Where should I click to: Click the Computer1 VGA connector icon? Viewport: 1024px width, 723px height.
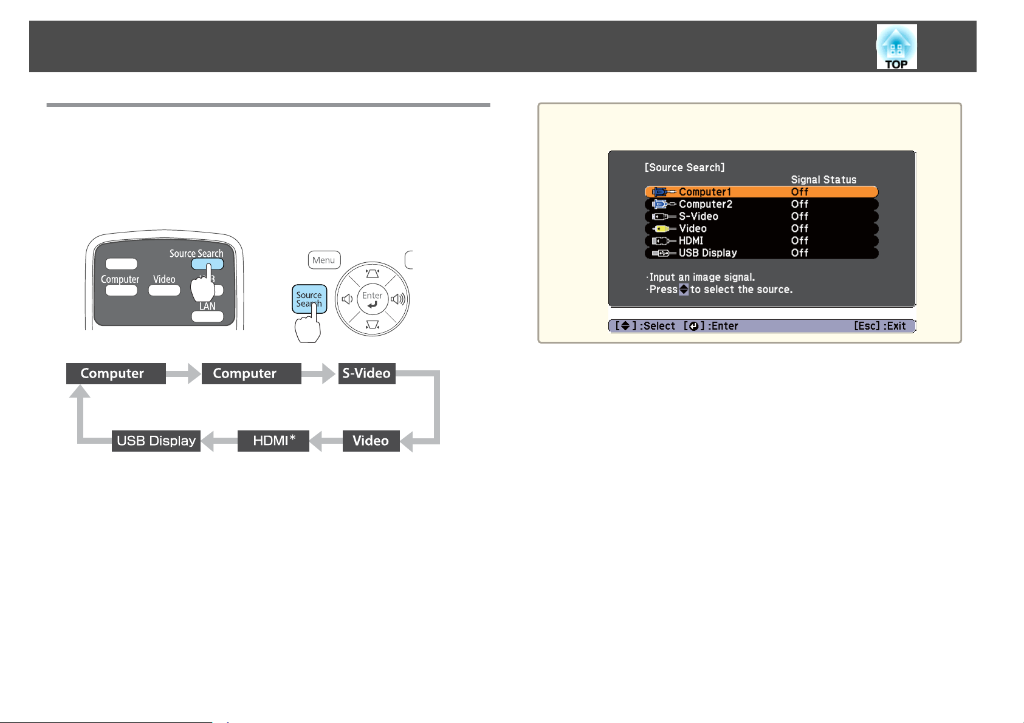664,192
